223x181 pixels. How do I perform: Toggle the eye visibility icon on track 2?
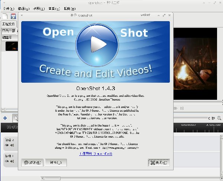pos(7,145)
